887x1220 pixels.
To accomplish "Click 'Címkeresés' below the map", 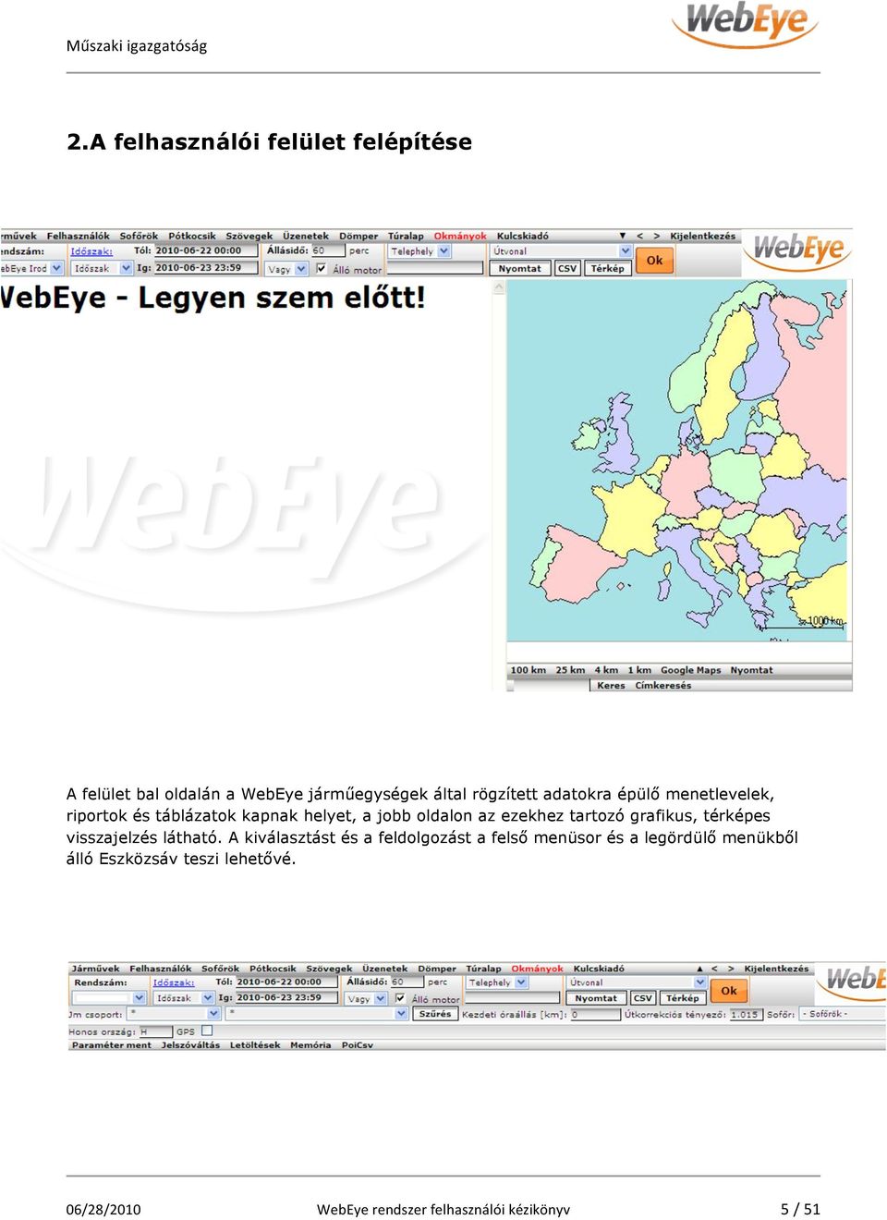I will 663,686.
